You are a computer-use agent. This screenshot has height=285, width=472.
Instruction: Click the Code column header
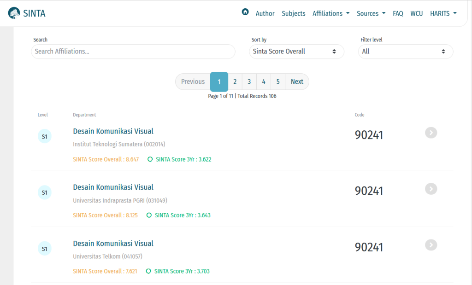[360, 115]
